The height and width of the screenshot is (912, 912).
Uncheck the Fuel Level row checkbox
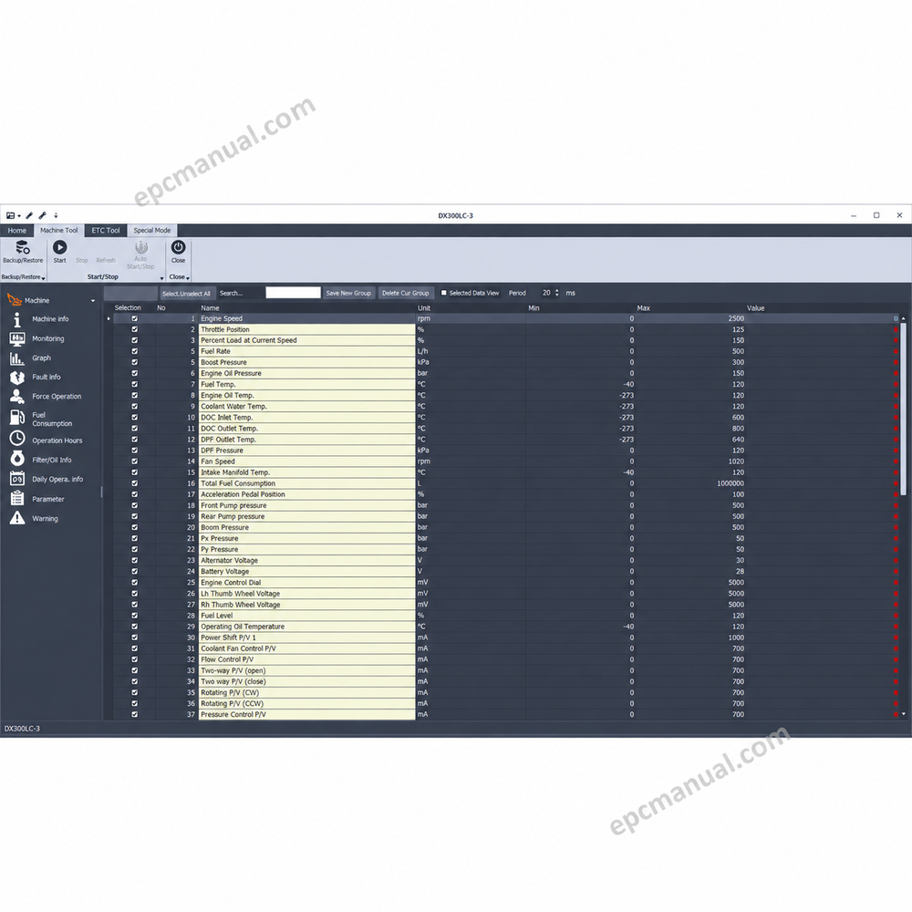(134, 616)
